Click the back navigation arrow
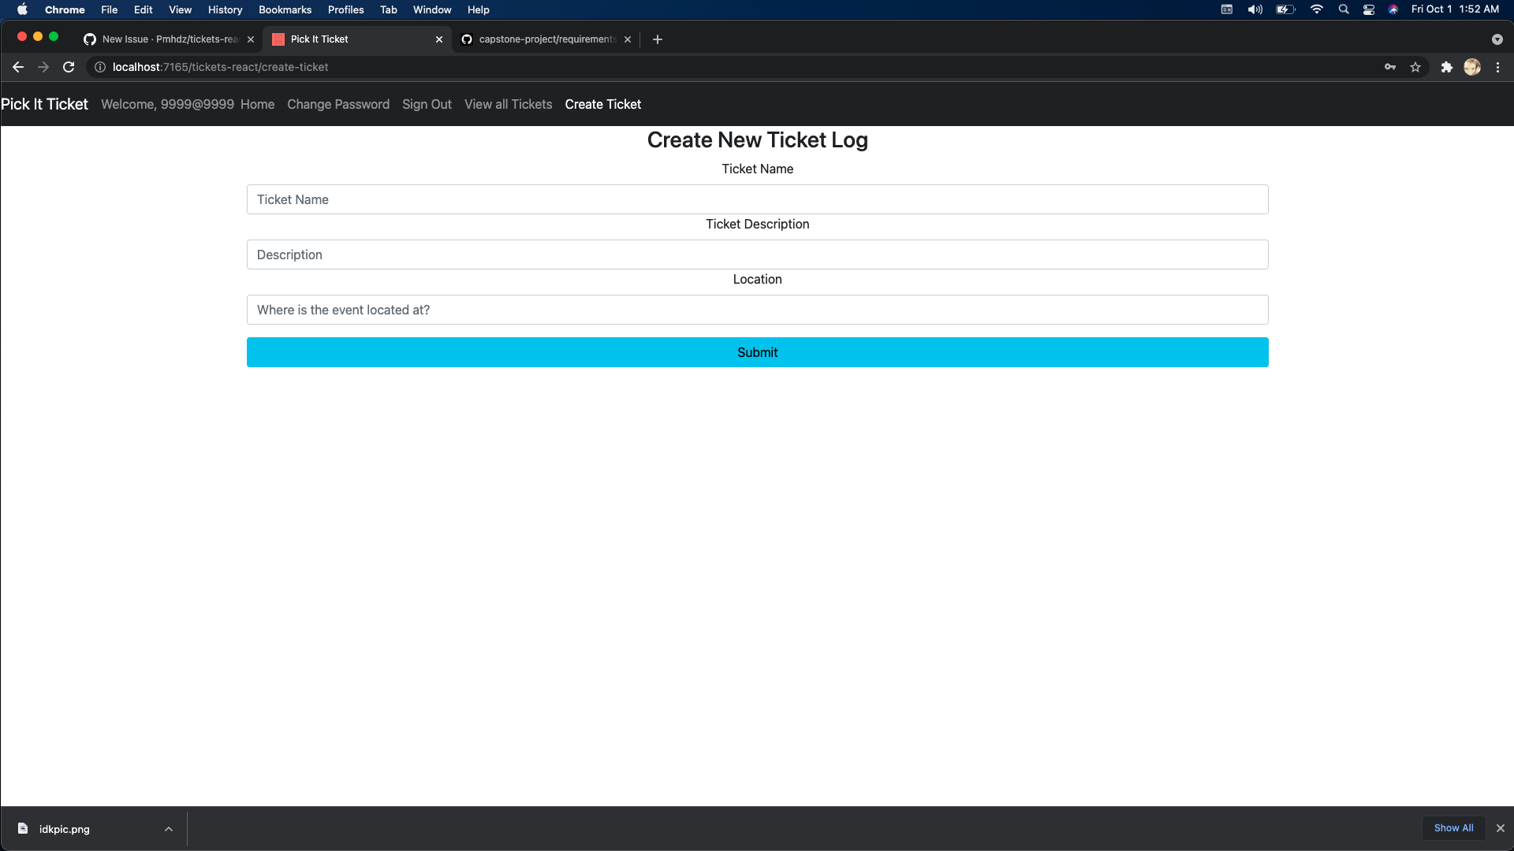Screen dimensions: 1514x851 (17, 67)
